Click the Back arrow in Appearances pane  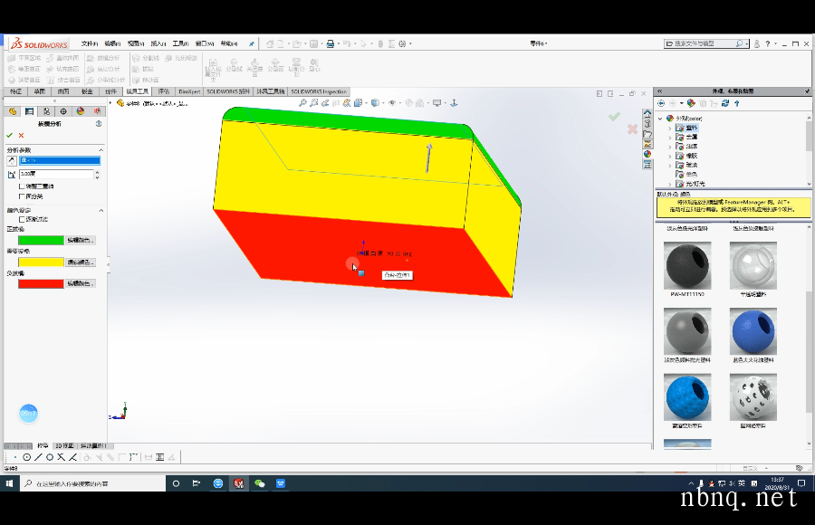[x=661, y=103]
